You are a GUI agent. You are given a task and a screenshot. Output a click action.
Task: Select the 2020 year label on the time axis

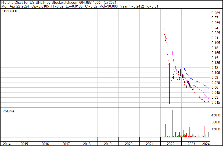tap(129, 144)
